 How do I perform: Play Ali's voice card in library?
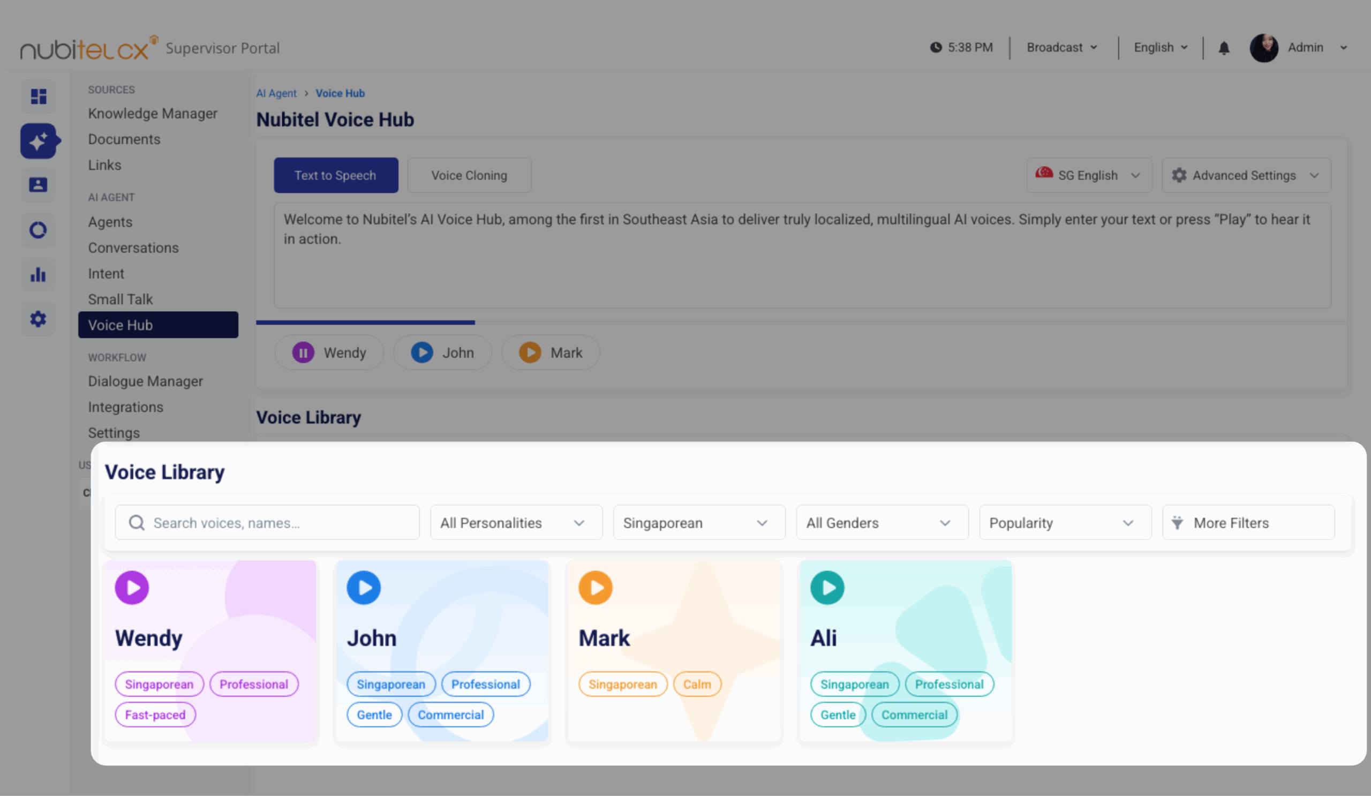point(827,588)
